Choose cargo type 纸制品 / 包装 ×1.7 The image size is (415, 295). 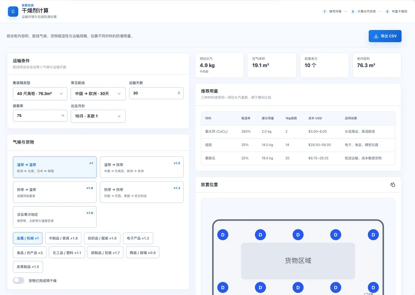point(105,253)
